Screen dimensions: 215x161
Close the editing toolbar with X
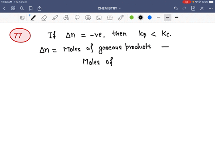click(202, 8)
